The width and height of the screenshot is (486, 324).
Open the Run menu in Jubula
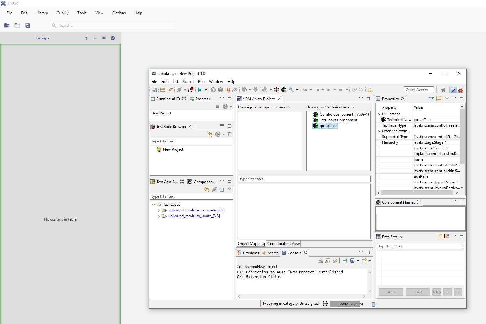click(201, 82)
